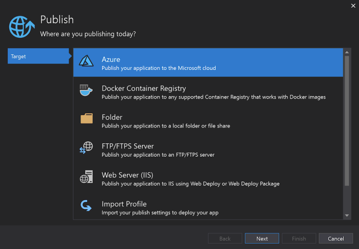Click the Import Profile arrow icon
Viewport: 359px width, 249px height.
pyautogui.click(x=86, y=205)
